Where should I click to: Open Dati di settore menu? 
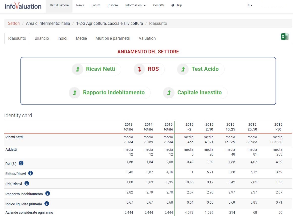coord(59,5)
